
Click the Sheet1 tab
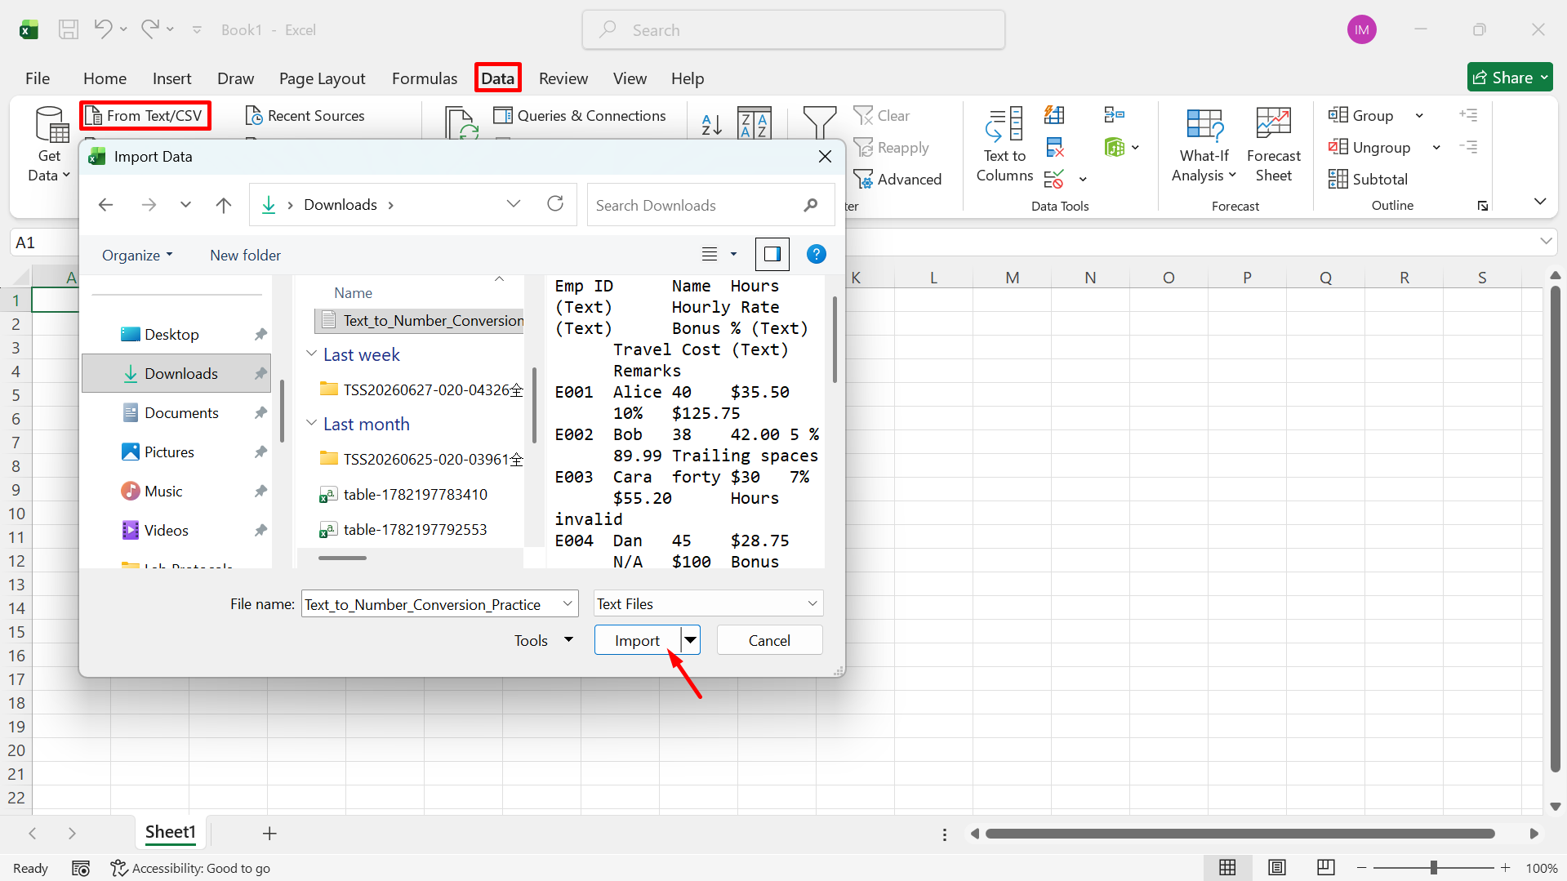click(171, 832)
